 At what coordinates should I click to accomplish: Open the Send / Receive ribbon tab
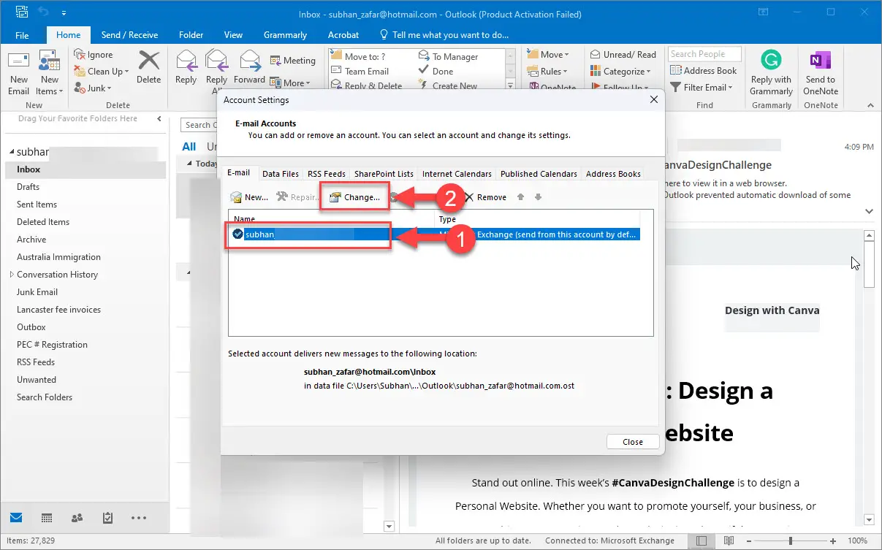click(131, 35)
